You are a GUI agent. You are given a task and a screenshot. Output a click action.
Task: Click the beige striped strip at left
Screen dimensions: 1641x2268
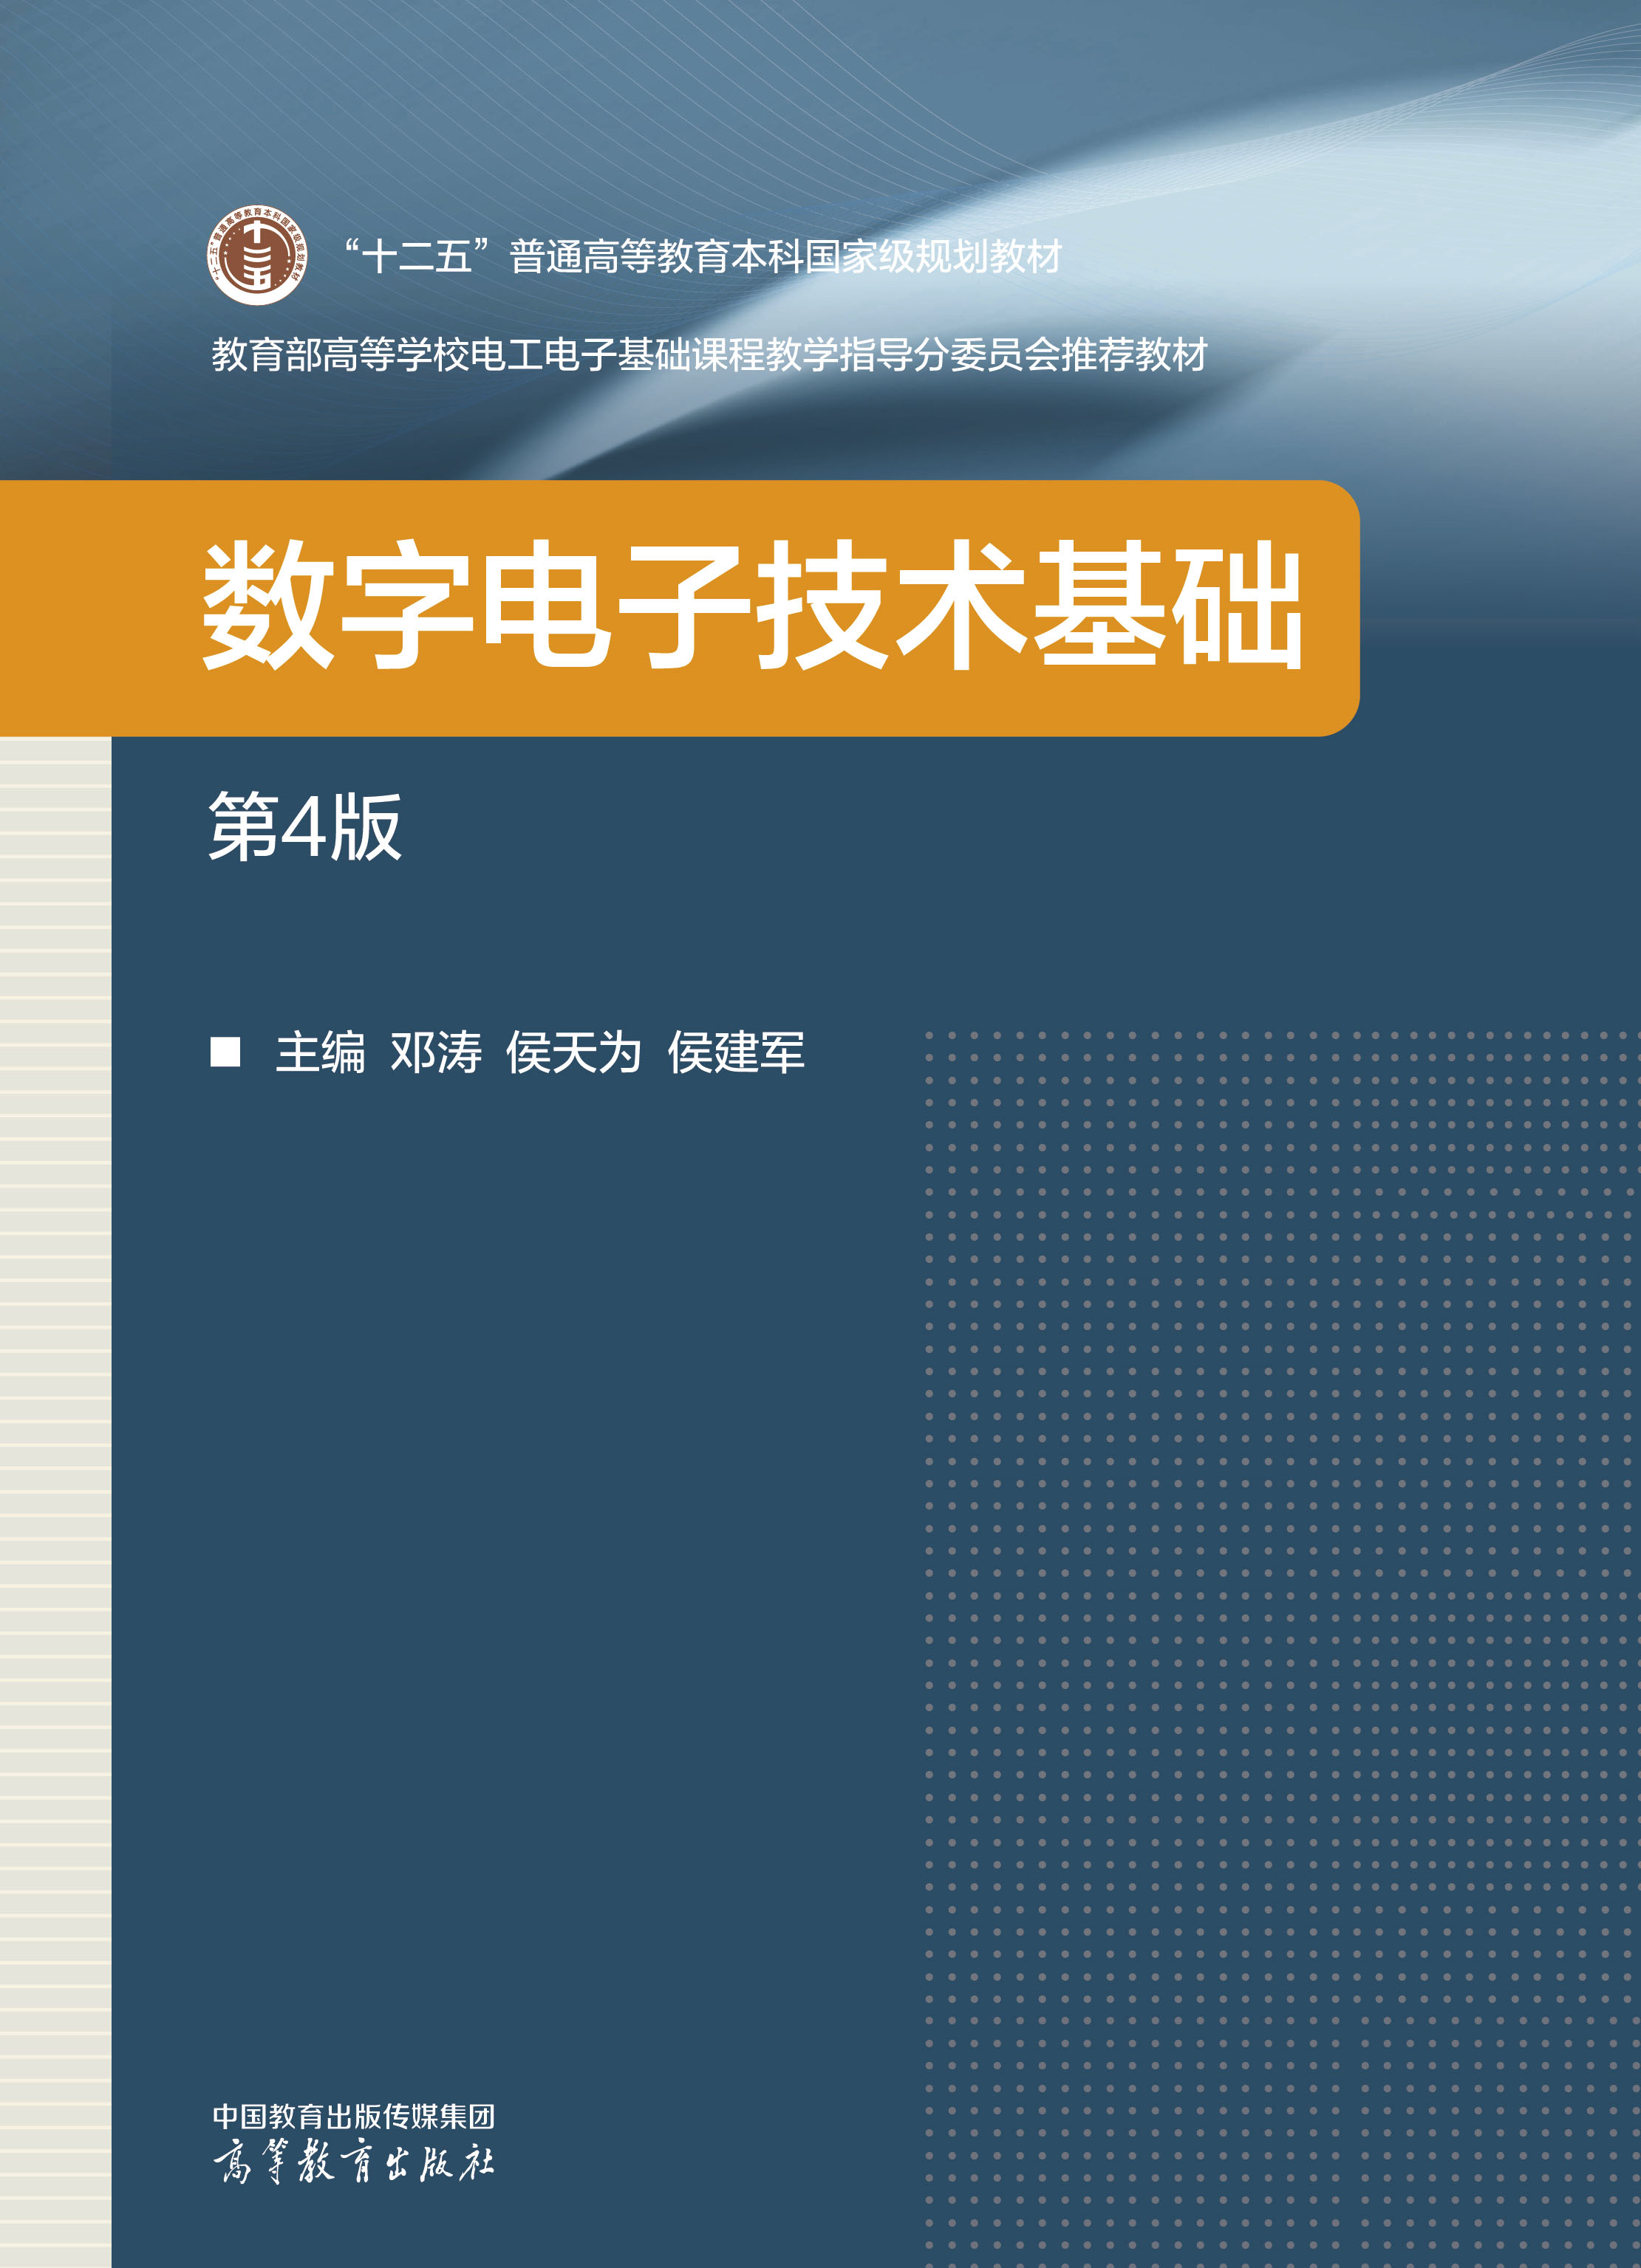click(55, 1500)
